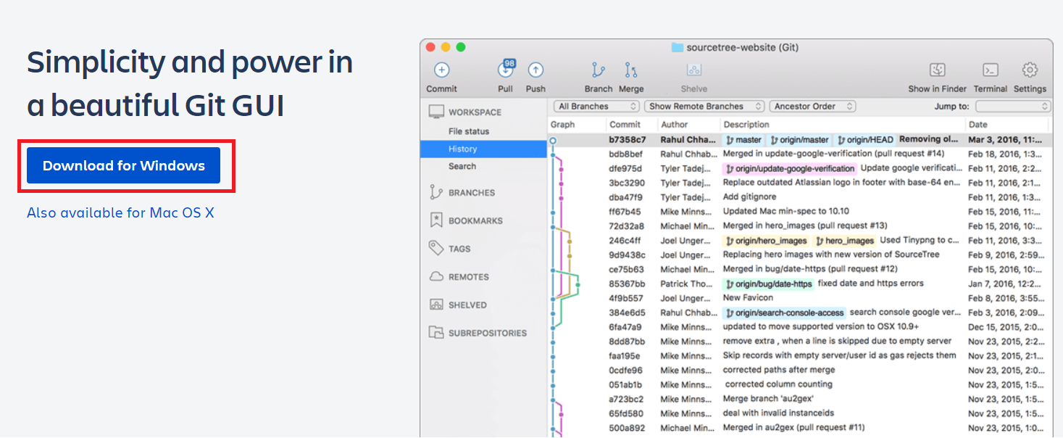Click the Date column header
Image resolution: width=1063 pixels, height=438 pixels.
pos(978,125)
